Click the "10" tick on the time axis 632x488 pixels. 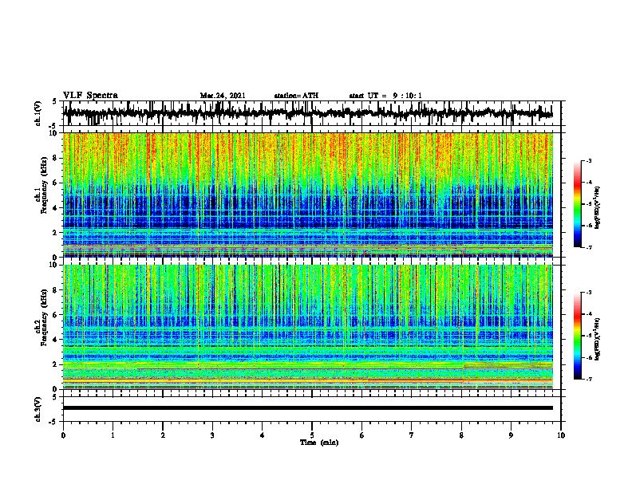[x=561, y=435]
